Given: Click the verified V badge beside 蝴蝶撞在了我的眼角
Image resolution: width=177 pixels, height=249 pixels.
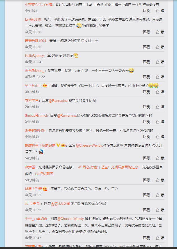Looking at the screenshot, I should (x=58, y=145).
